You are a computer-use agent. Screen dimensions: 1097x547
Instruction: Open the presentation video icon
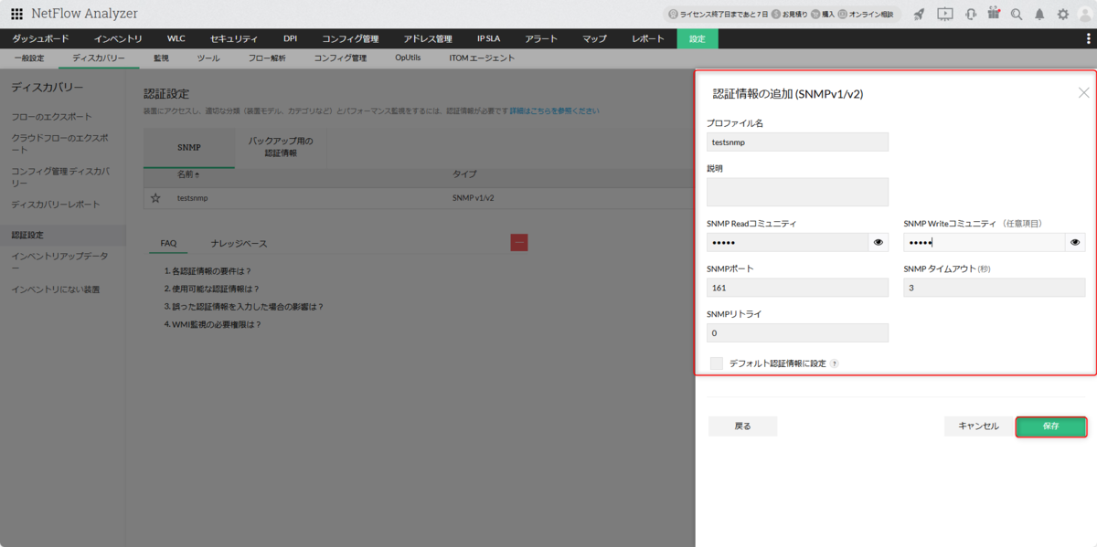point(945,15)
